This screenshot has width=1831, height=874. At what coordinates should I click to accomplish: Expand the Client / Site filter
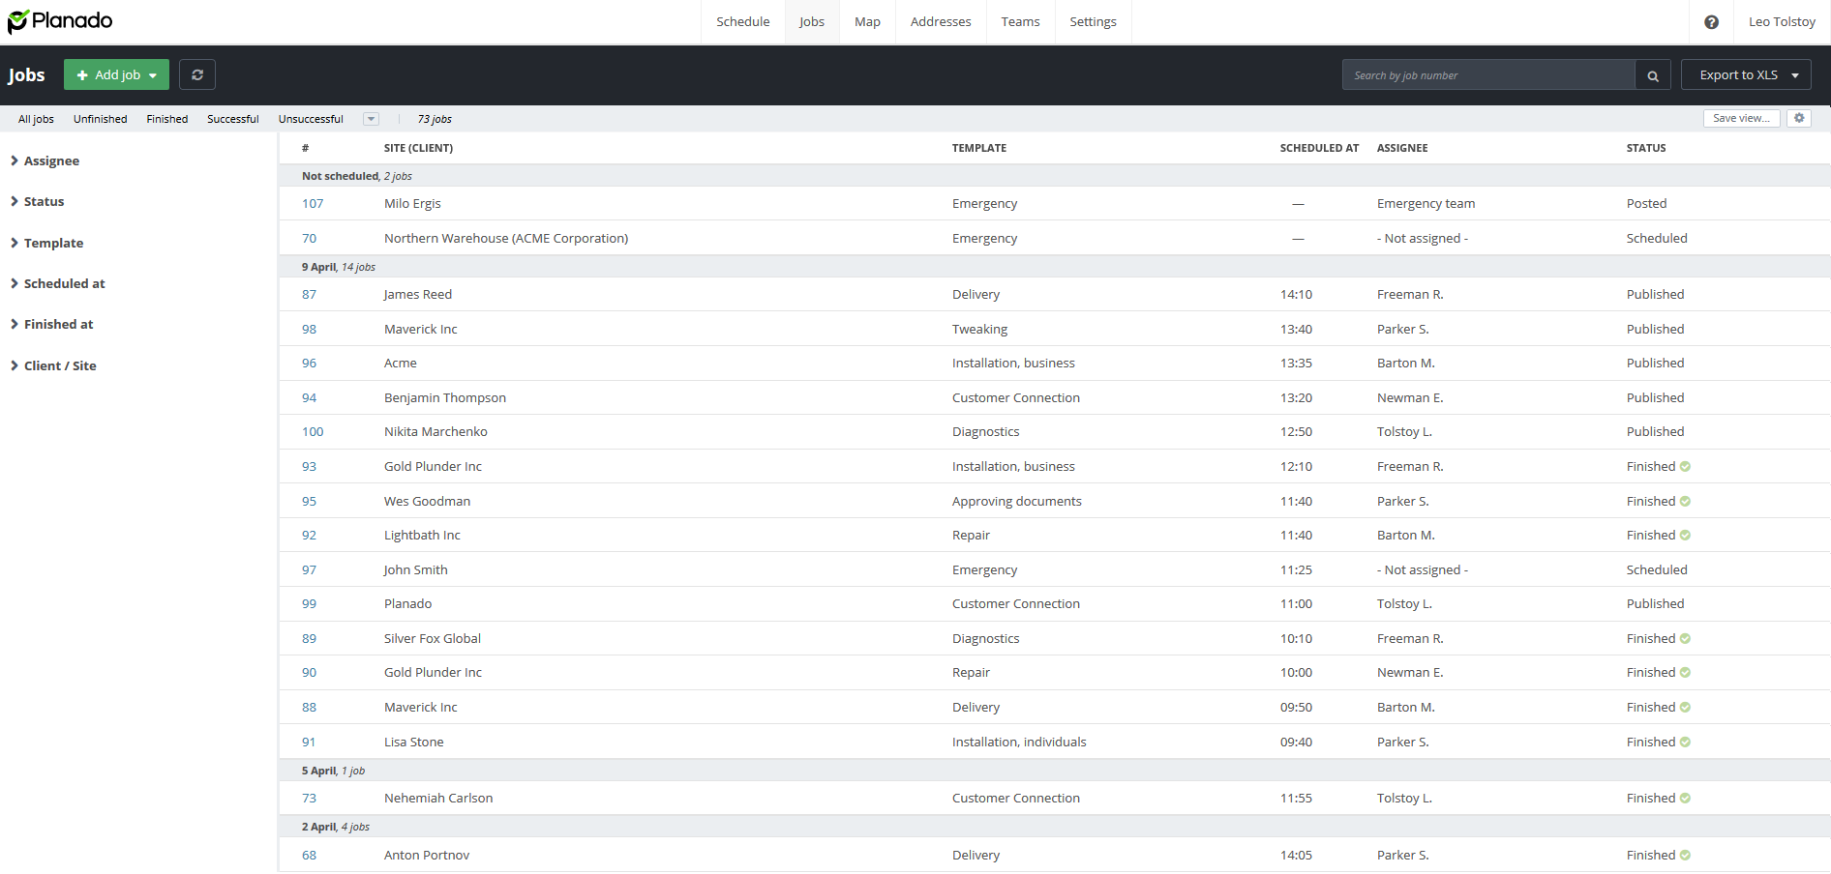59,366
